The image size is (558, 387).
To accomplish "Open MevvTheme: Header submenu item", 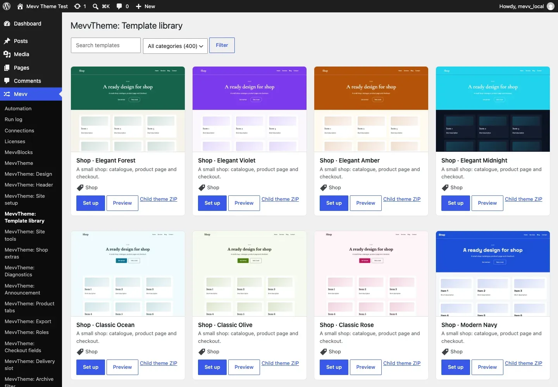I will point(29,185).
